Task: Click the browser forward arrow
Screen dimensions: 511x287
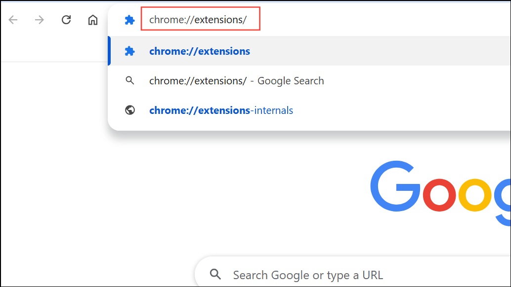Action: (x=39, y=20)
